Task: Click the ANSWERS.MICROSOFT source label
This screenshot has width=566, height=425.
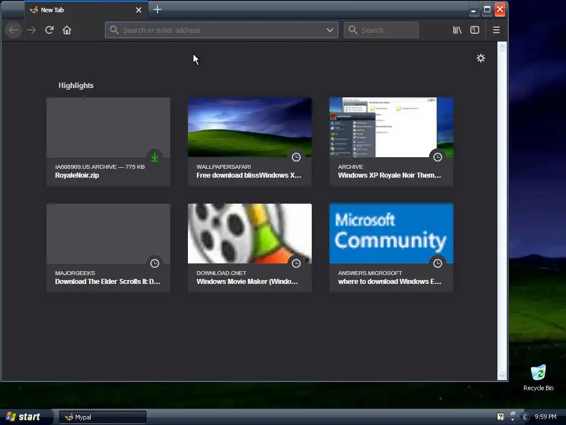Action: point(370,273)
